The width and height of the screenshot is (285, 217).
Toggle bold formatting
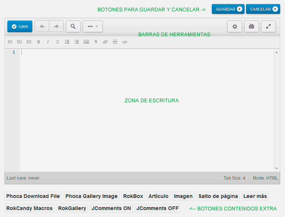[39, 42]
